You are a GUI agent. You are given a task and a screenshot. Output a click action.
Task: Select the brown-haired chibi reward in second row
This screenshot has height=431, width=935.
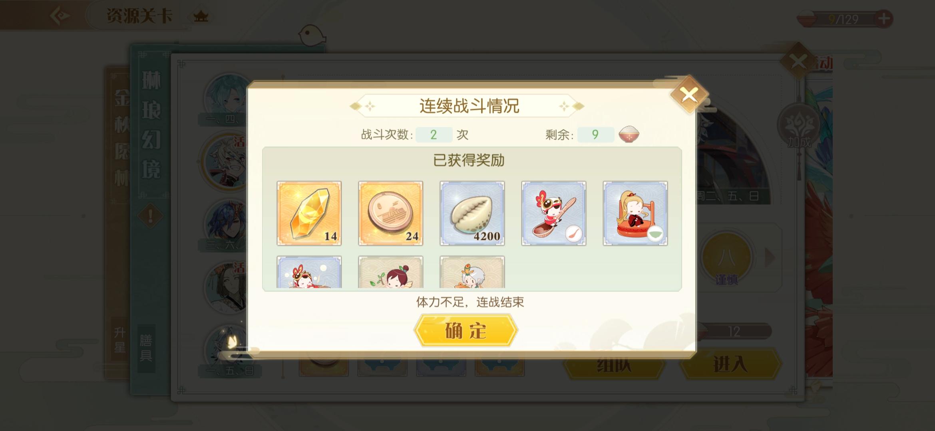[391, 272]
